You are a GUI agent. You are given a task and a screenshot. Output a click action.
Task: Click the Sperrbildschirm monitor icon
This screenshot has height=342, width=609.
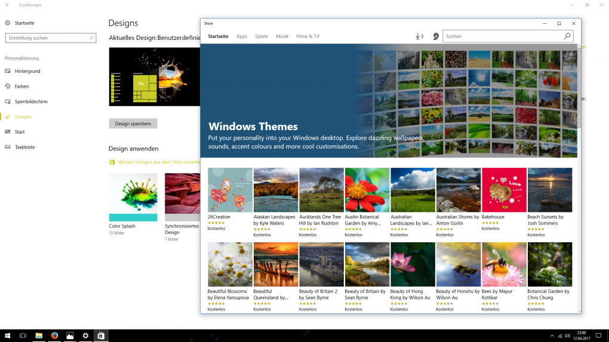pyautogui.click(x=8, y=101)
